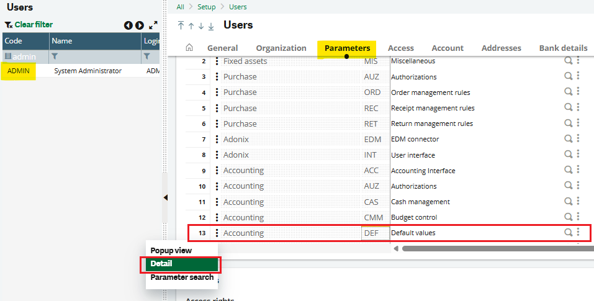Expand the Users list panel to full view

[x=153, y=25]
